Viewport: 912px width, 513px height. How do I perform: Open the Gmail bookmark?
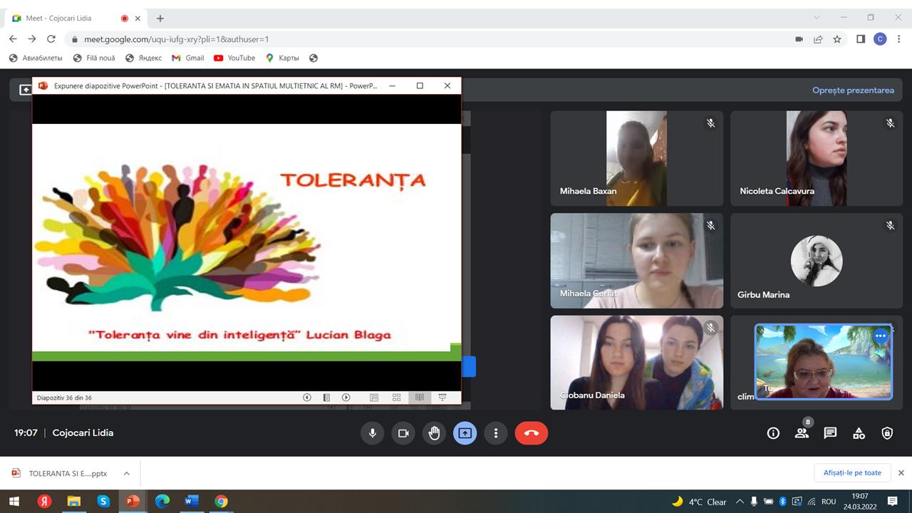point(188,58)
